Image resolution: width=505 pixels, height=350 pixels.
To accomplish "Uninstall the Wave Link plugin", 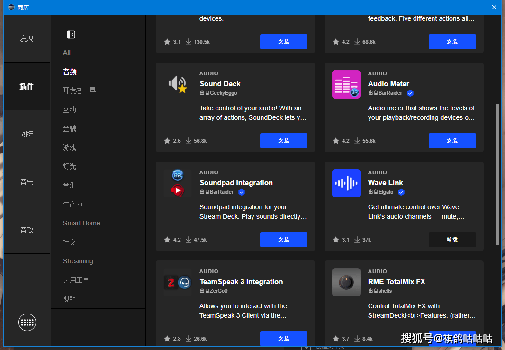I will point(452,240).
